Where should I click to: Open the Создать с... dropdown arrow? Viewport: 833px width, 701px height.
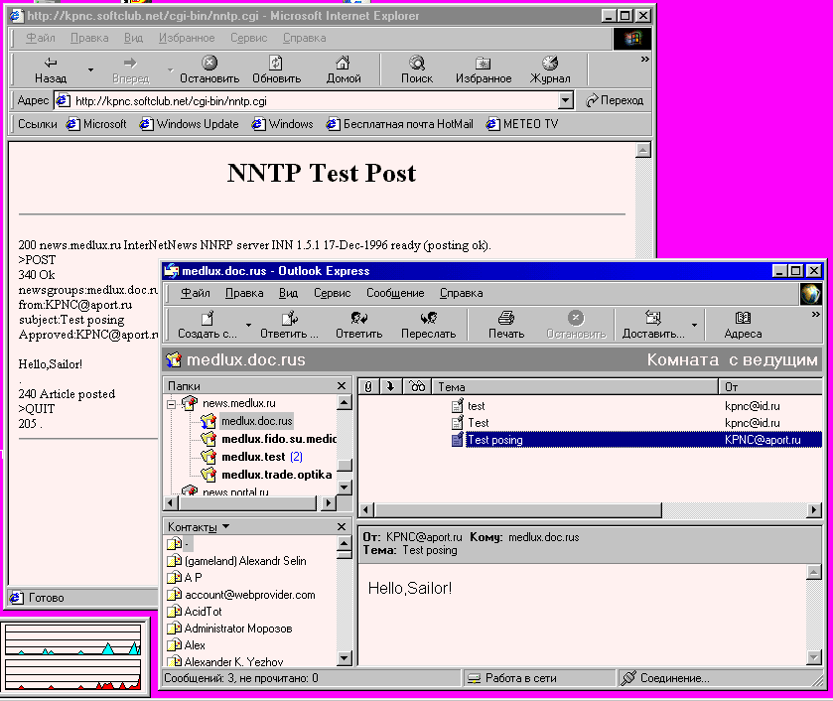coord(248,326)
